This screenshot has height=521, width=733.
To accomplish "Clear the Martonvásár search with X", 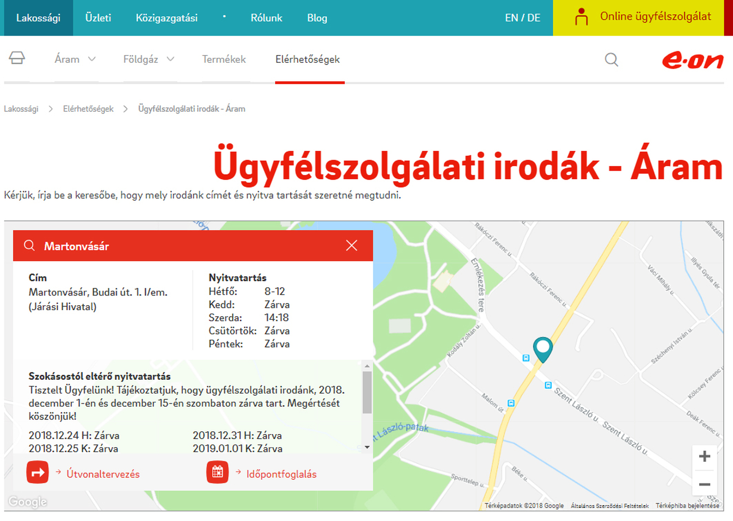I will 351,246.
